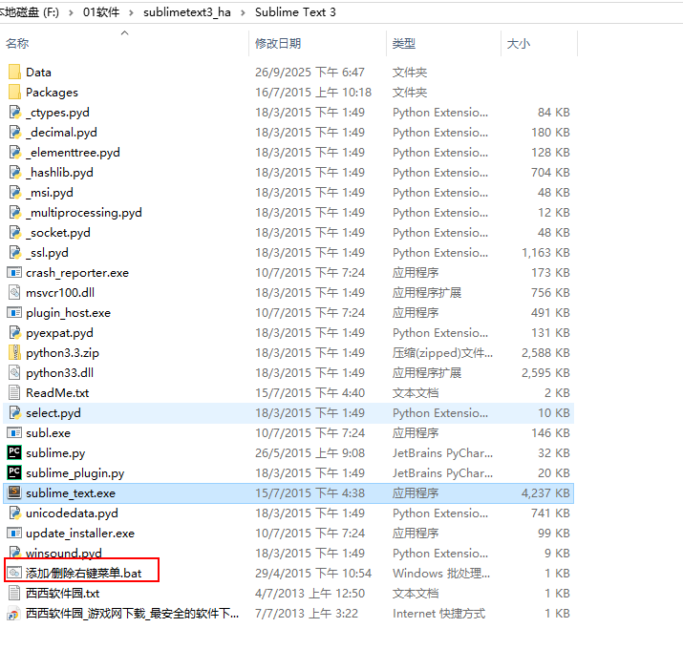
Task: Click the _elementtree.pyd file icon
Action: click(14, 152)
